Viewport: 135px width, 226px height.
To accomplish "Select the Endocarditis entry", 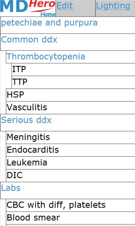I will click(x=70, y=150).
